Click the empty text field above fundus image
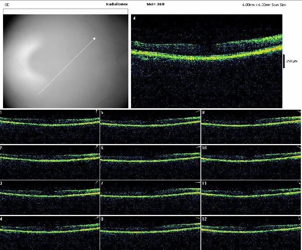Image resolution: width=302 pixels, height=250 pixels. (65, 11)
